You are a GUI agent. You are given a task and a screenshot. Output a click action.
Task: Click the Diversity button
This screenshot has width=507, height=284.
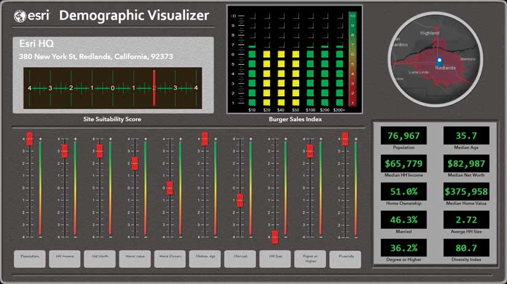pyautogui.click(x=345, y=259)
